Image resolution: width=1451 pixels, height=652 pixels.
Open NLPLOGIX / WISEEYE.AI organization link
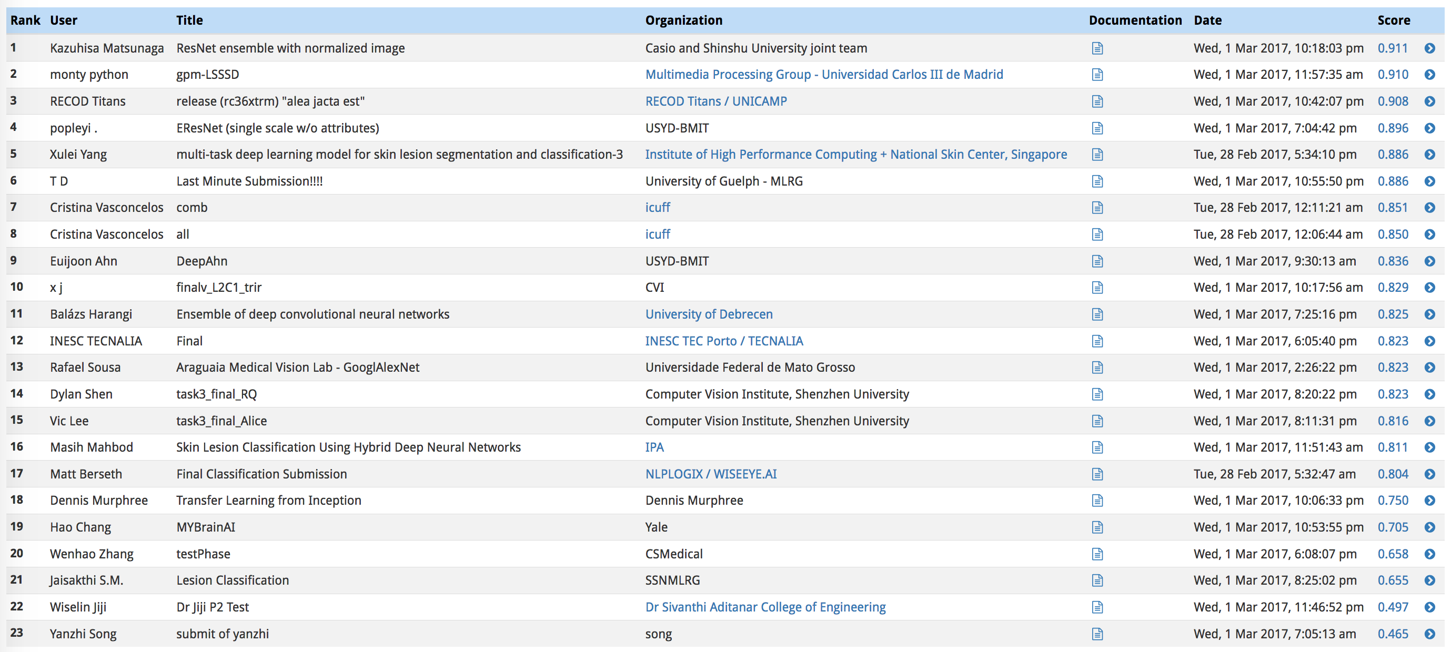tap(710, 474)
